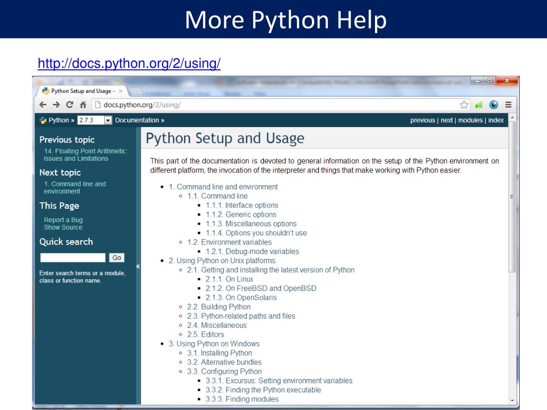547x410 pixels.
Task: Click the Go search button
Action: point(117,258)
